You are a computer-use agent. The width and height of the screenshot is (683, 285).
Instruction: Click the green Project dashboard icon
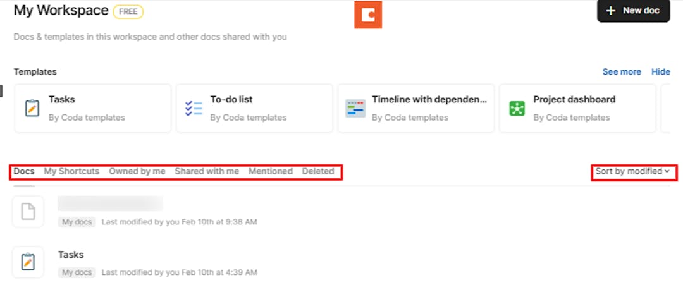coord(517,108)
